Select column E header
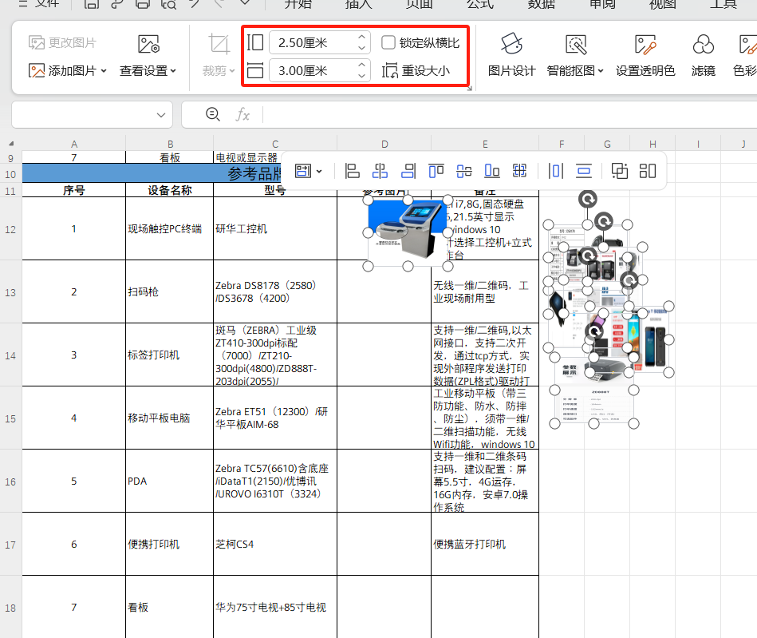The image size is (757, 638). [x=485, y=144]
